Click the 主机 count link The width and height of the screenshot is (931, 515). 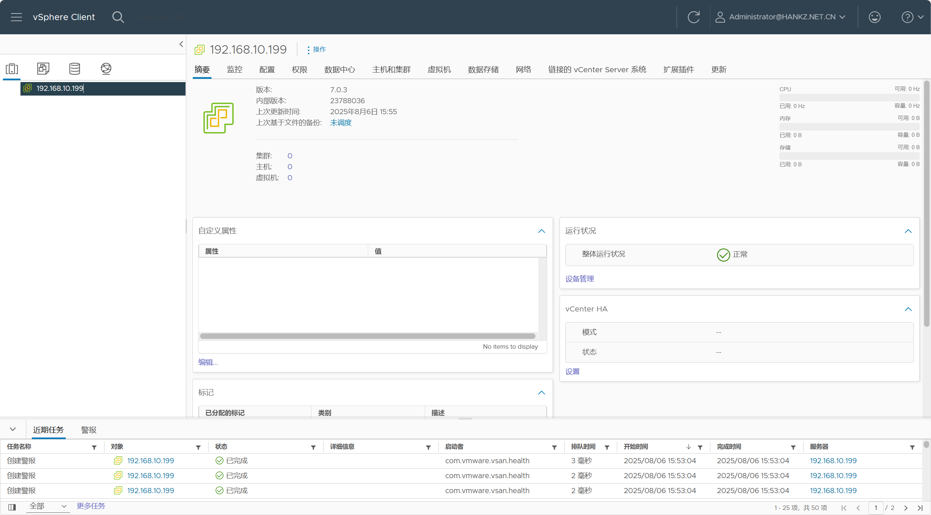point(290,167)
